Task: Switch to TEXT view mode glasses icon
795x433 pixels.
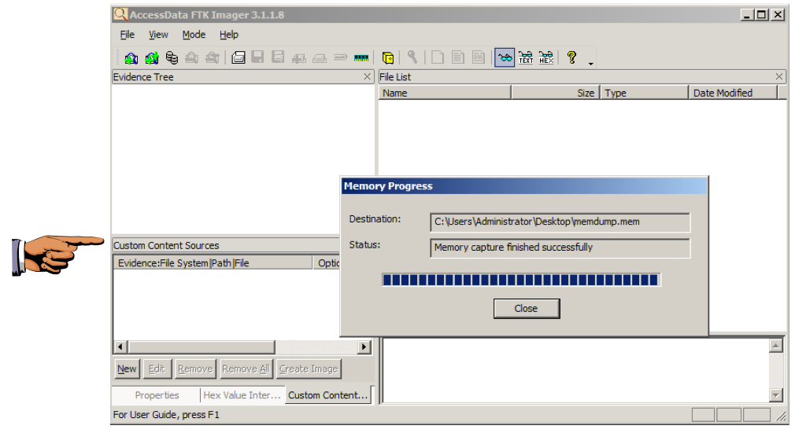Action: pos(526,57)
